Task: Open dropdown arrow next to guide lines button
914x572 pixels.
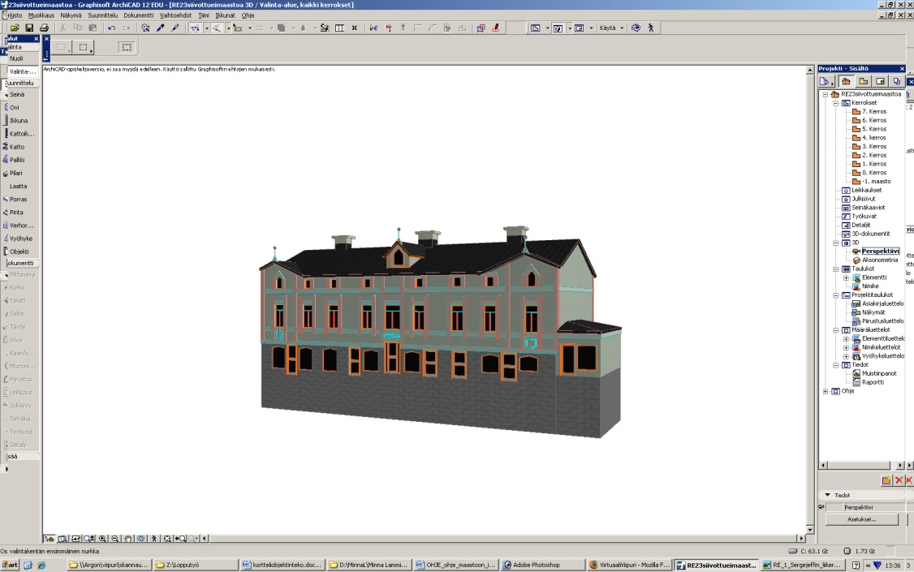Action: 206,28
